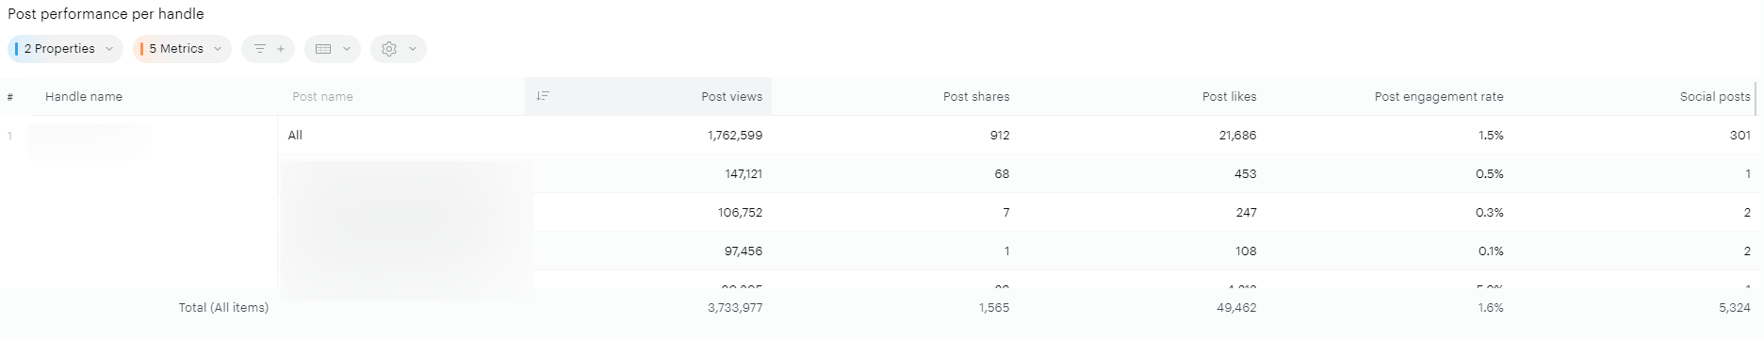Click the vertical scrollbar at table edge
Viewport: 1764px width, 340px height.
pos(1756,99)
